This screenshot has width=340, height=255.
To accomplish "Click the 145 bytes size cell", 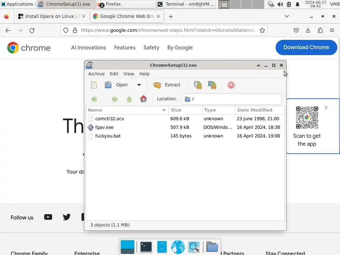I will pos(181,136).
